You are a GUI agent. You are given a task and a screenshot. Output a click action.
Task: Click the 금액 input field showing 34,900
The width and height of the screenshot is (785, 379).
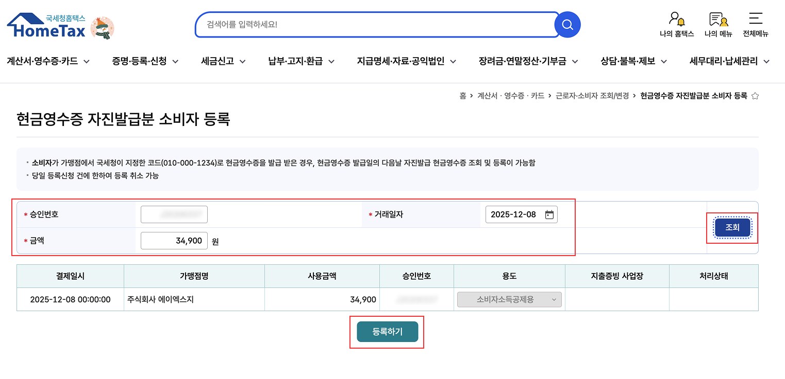tap(174, 241)
